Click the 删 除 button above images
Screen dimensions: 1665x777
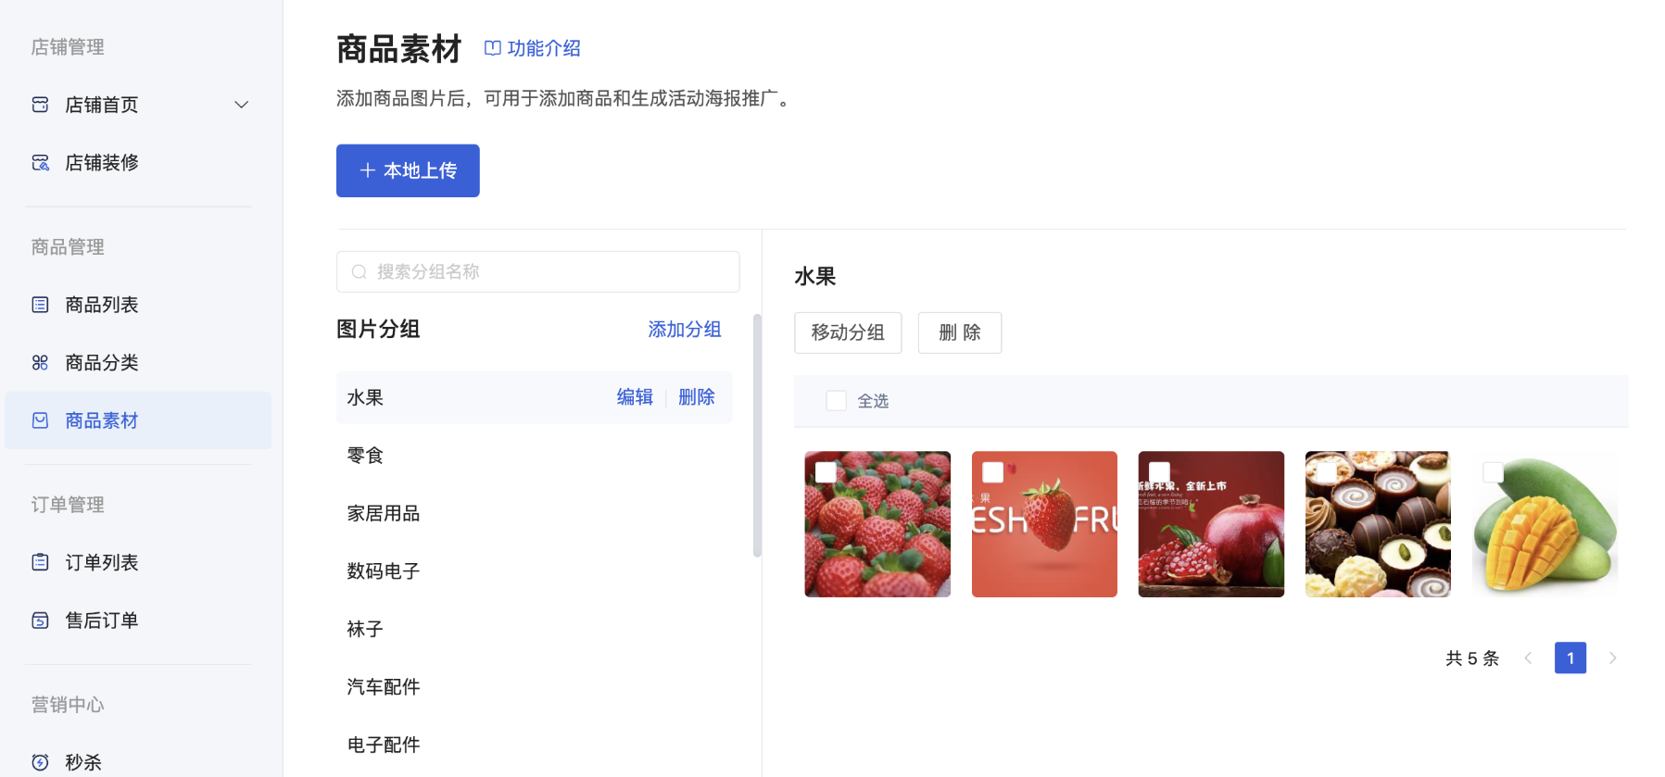960,332
